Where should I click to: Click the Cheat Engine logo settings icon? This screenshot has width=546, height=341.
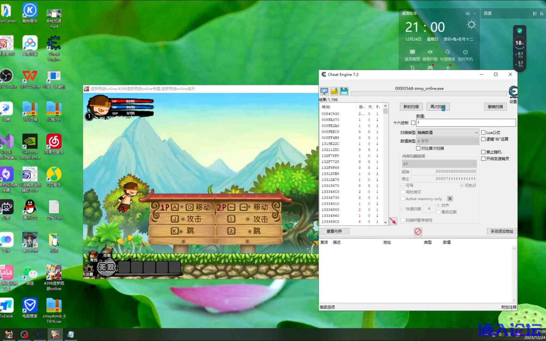(x=513, y=92)
